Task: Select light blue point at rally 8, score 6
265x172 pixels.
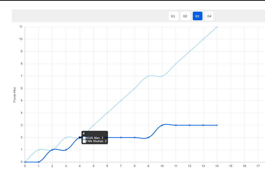Action: pyautogui.click(x=135, y=88)
